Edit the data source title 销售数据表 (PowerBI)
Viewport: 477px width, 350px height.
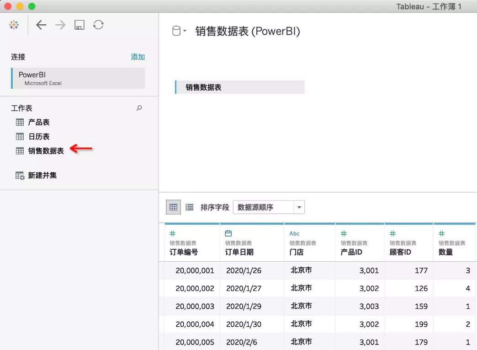(248, 31)
